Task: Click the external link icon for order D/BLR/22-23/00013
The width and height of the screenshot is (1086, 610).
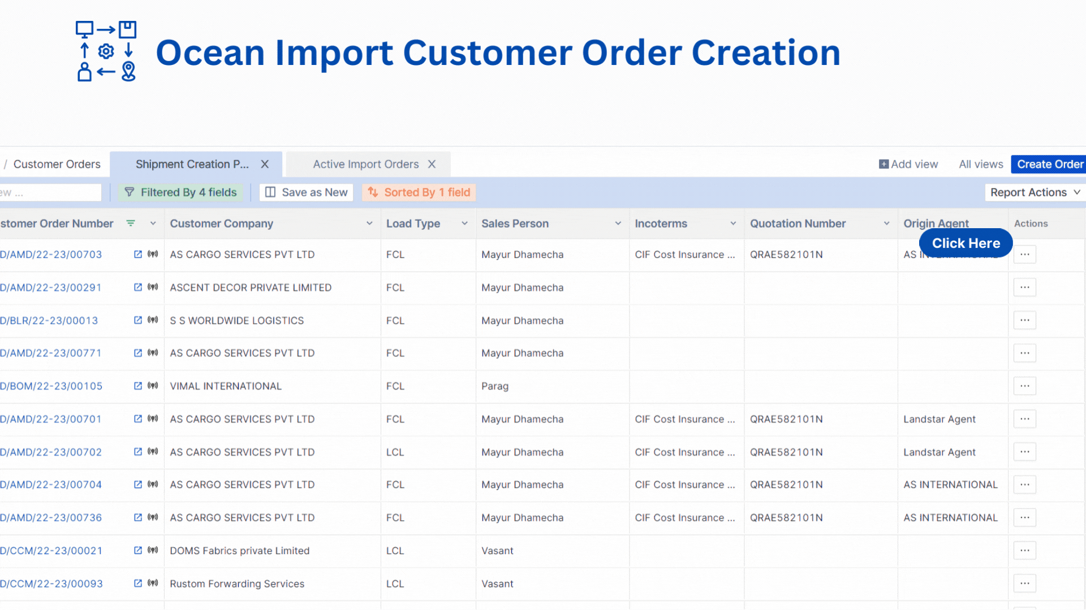Action: 137,320
